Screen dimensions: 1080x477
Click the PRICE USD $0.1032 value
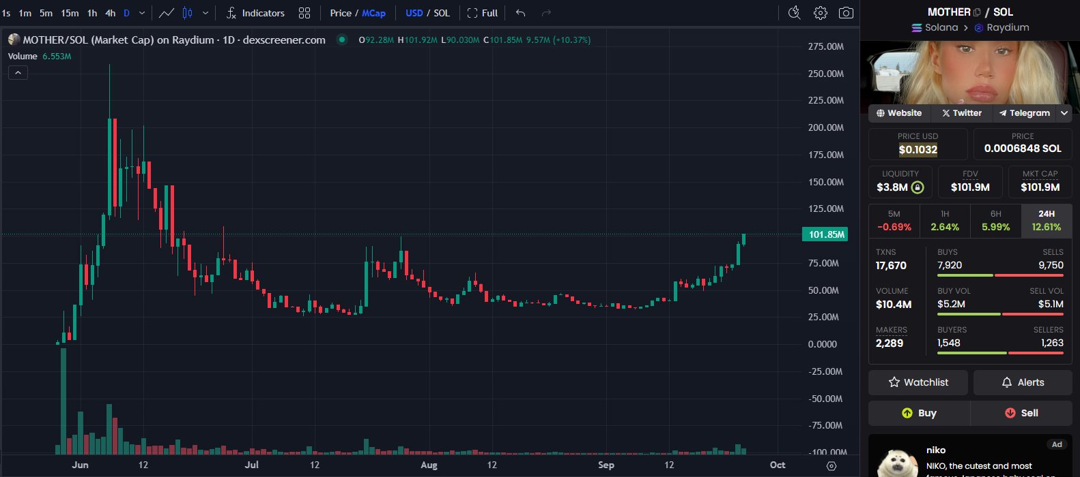(x=918, y=149)
